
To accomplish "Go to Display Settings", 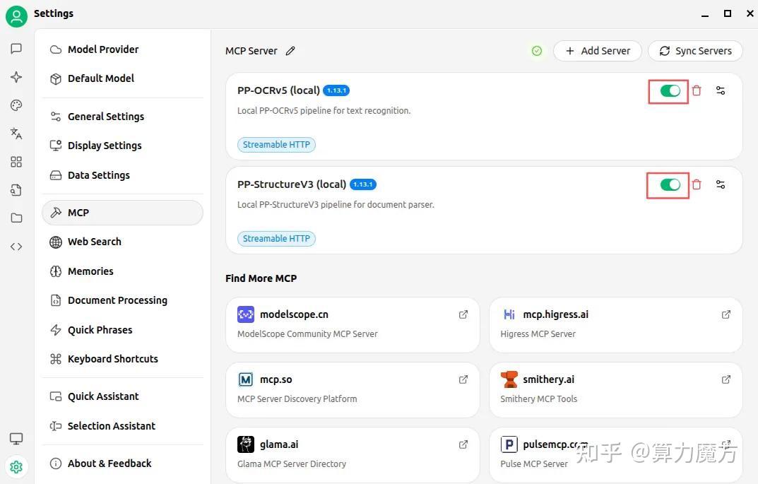I will (122, 146).
